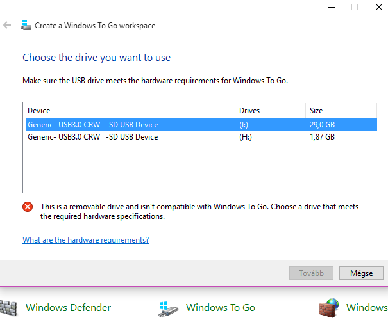Sort by the Size column header
388x320 pixels.
[x=341, y=111]
